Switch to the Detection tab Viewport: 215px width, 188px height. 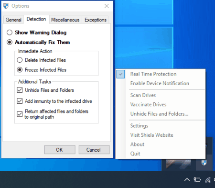click(x=36, y=19)
